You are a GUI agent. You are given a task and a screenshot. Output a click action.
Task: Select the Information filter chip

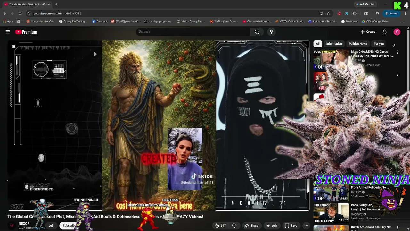click(334, 44)
